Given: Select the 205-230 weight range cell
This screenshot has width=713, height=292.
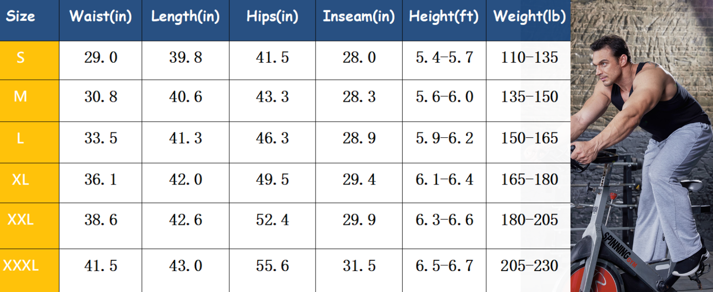Looking at the screenshot, I should [x=529, y=266].
